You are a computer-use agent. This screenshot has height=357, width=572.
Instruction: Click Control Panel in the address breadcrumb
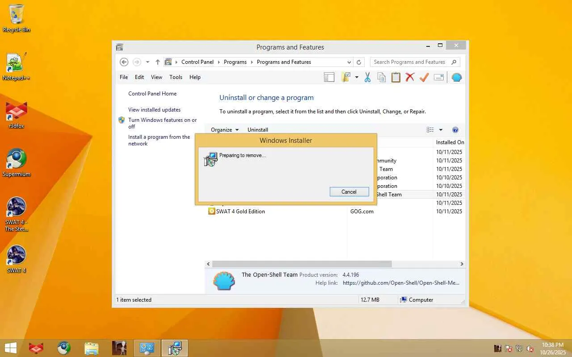[198, 62]
